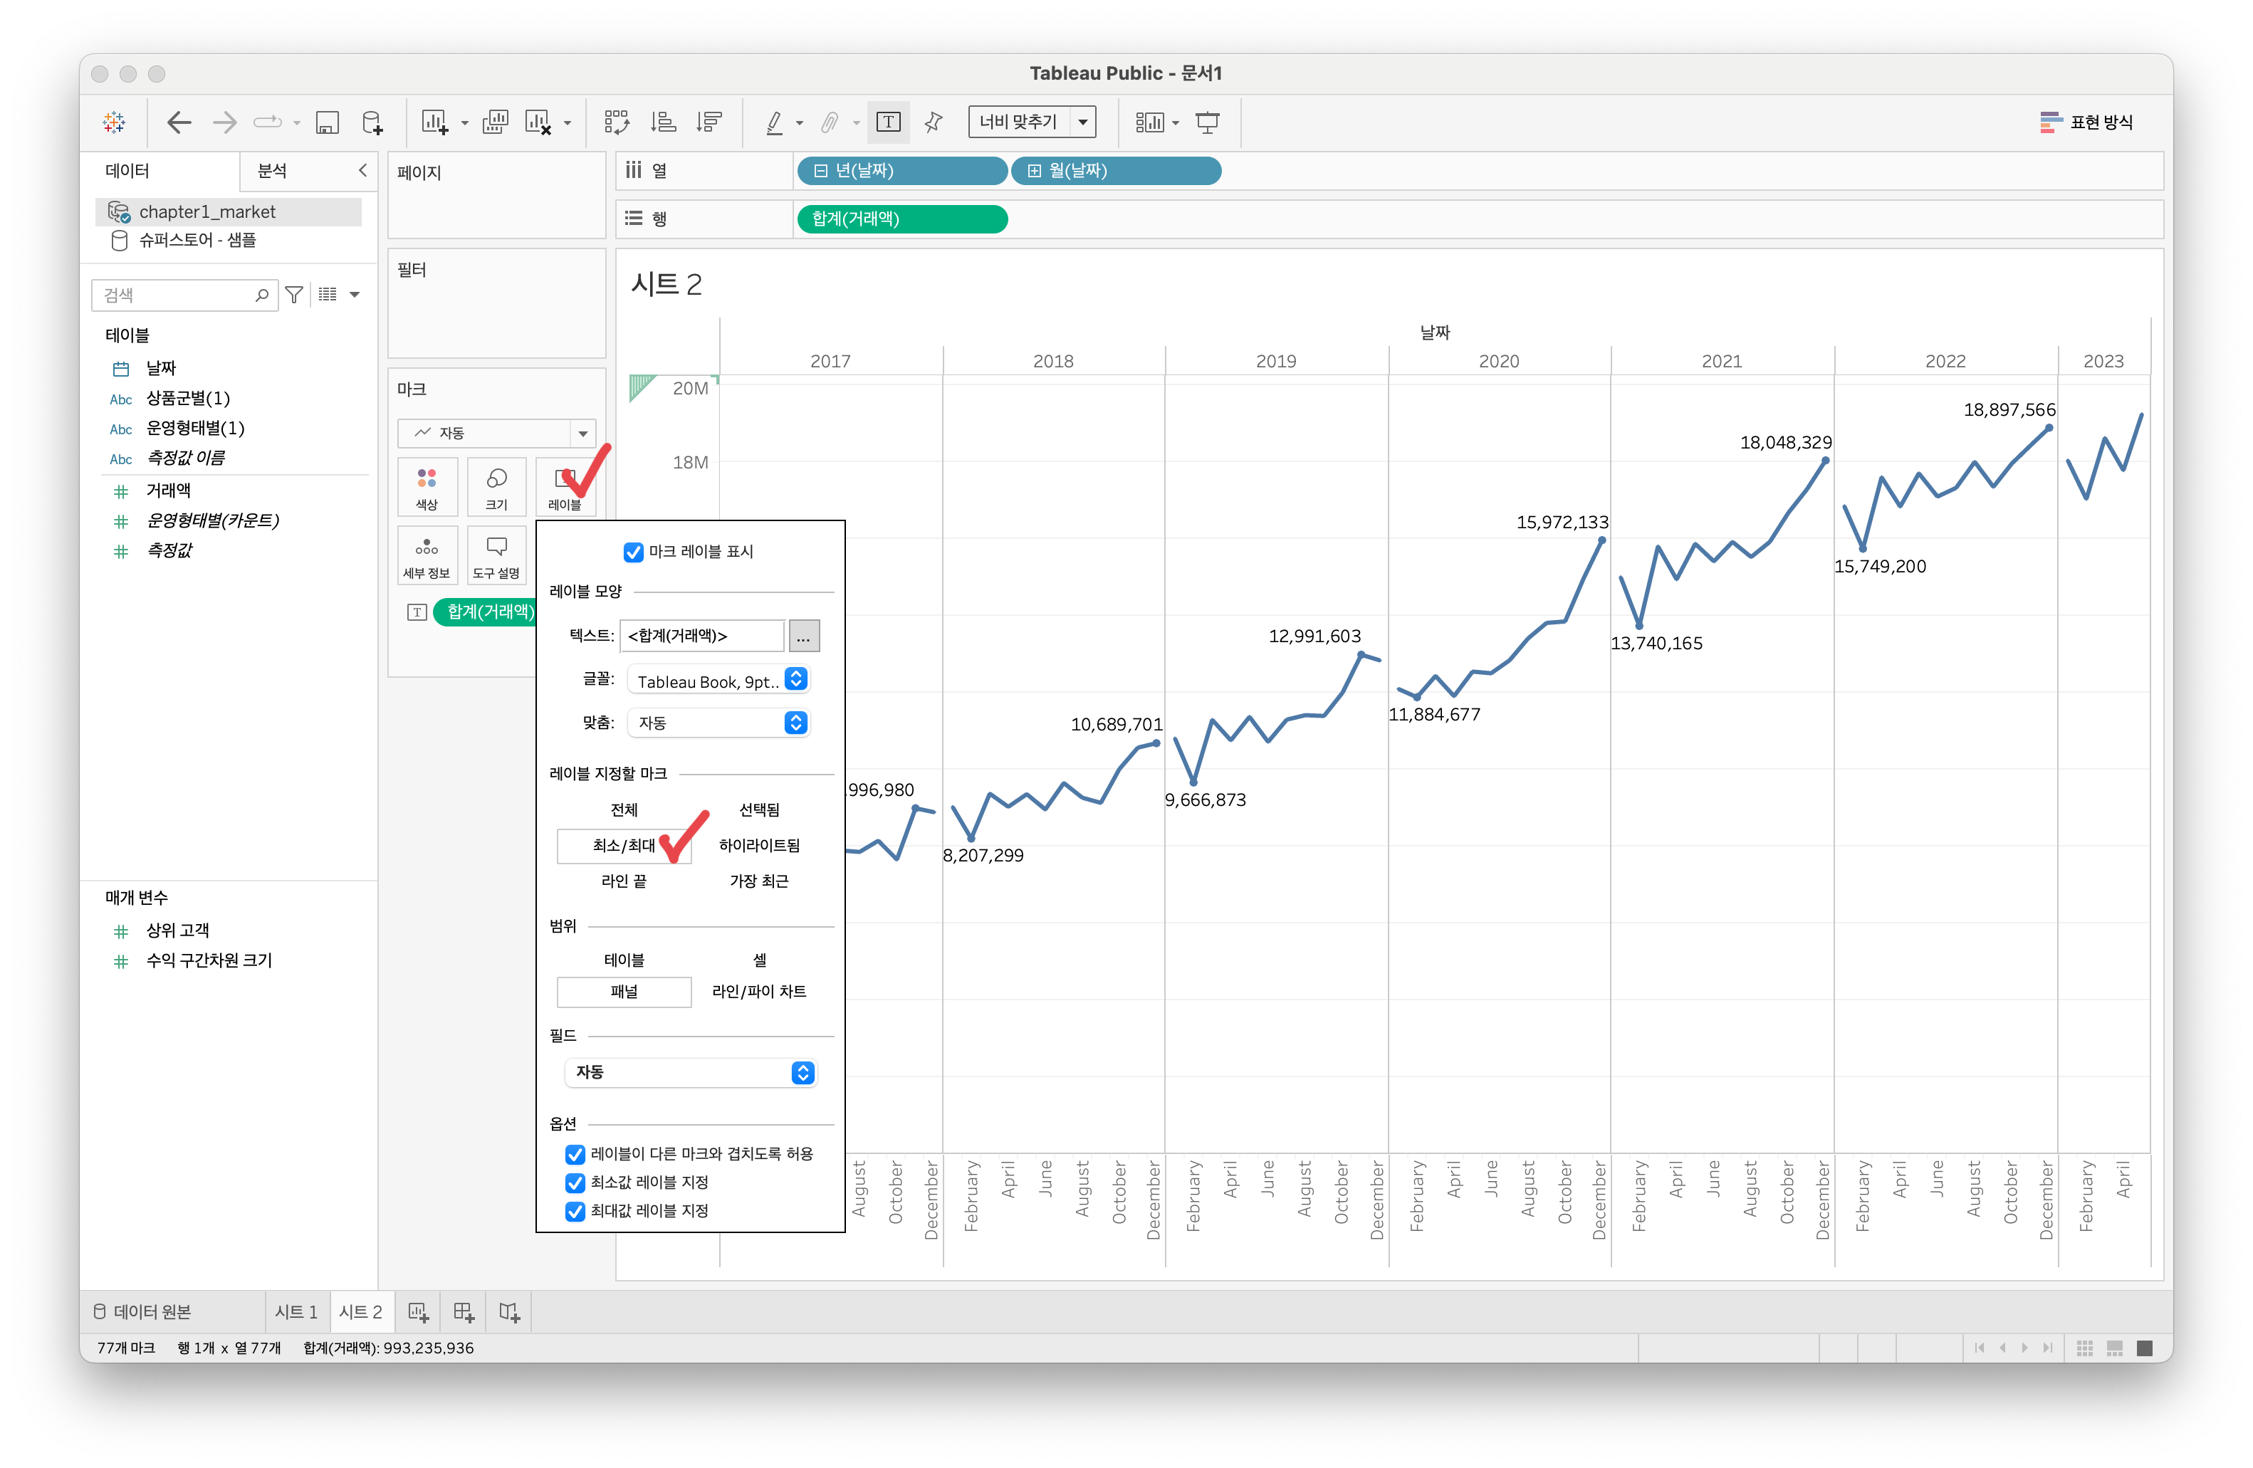The image size is (2253, 1468).
Task: Switch to the 분석 tab
Action: (273, 170)
